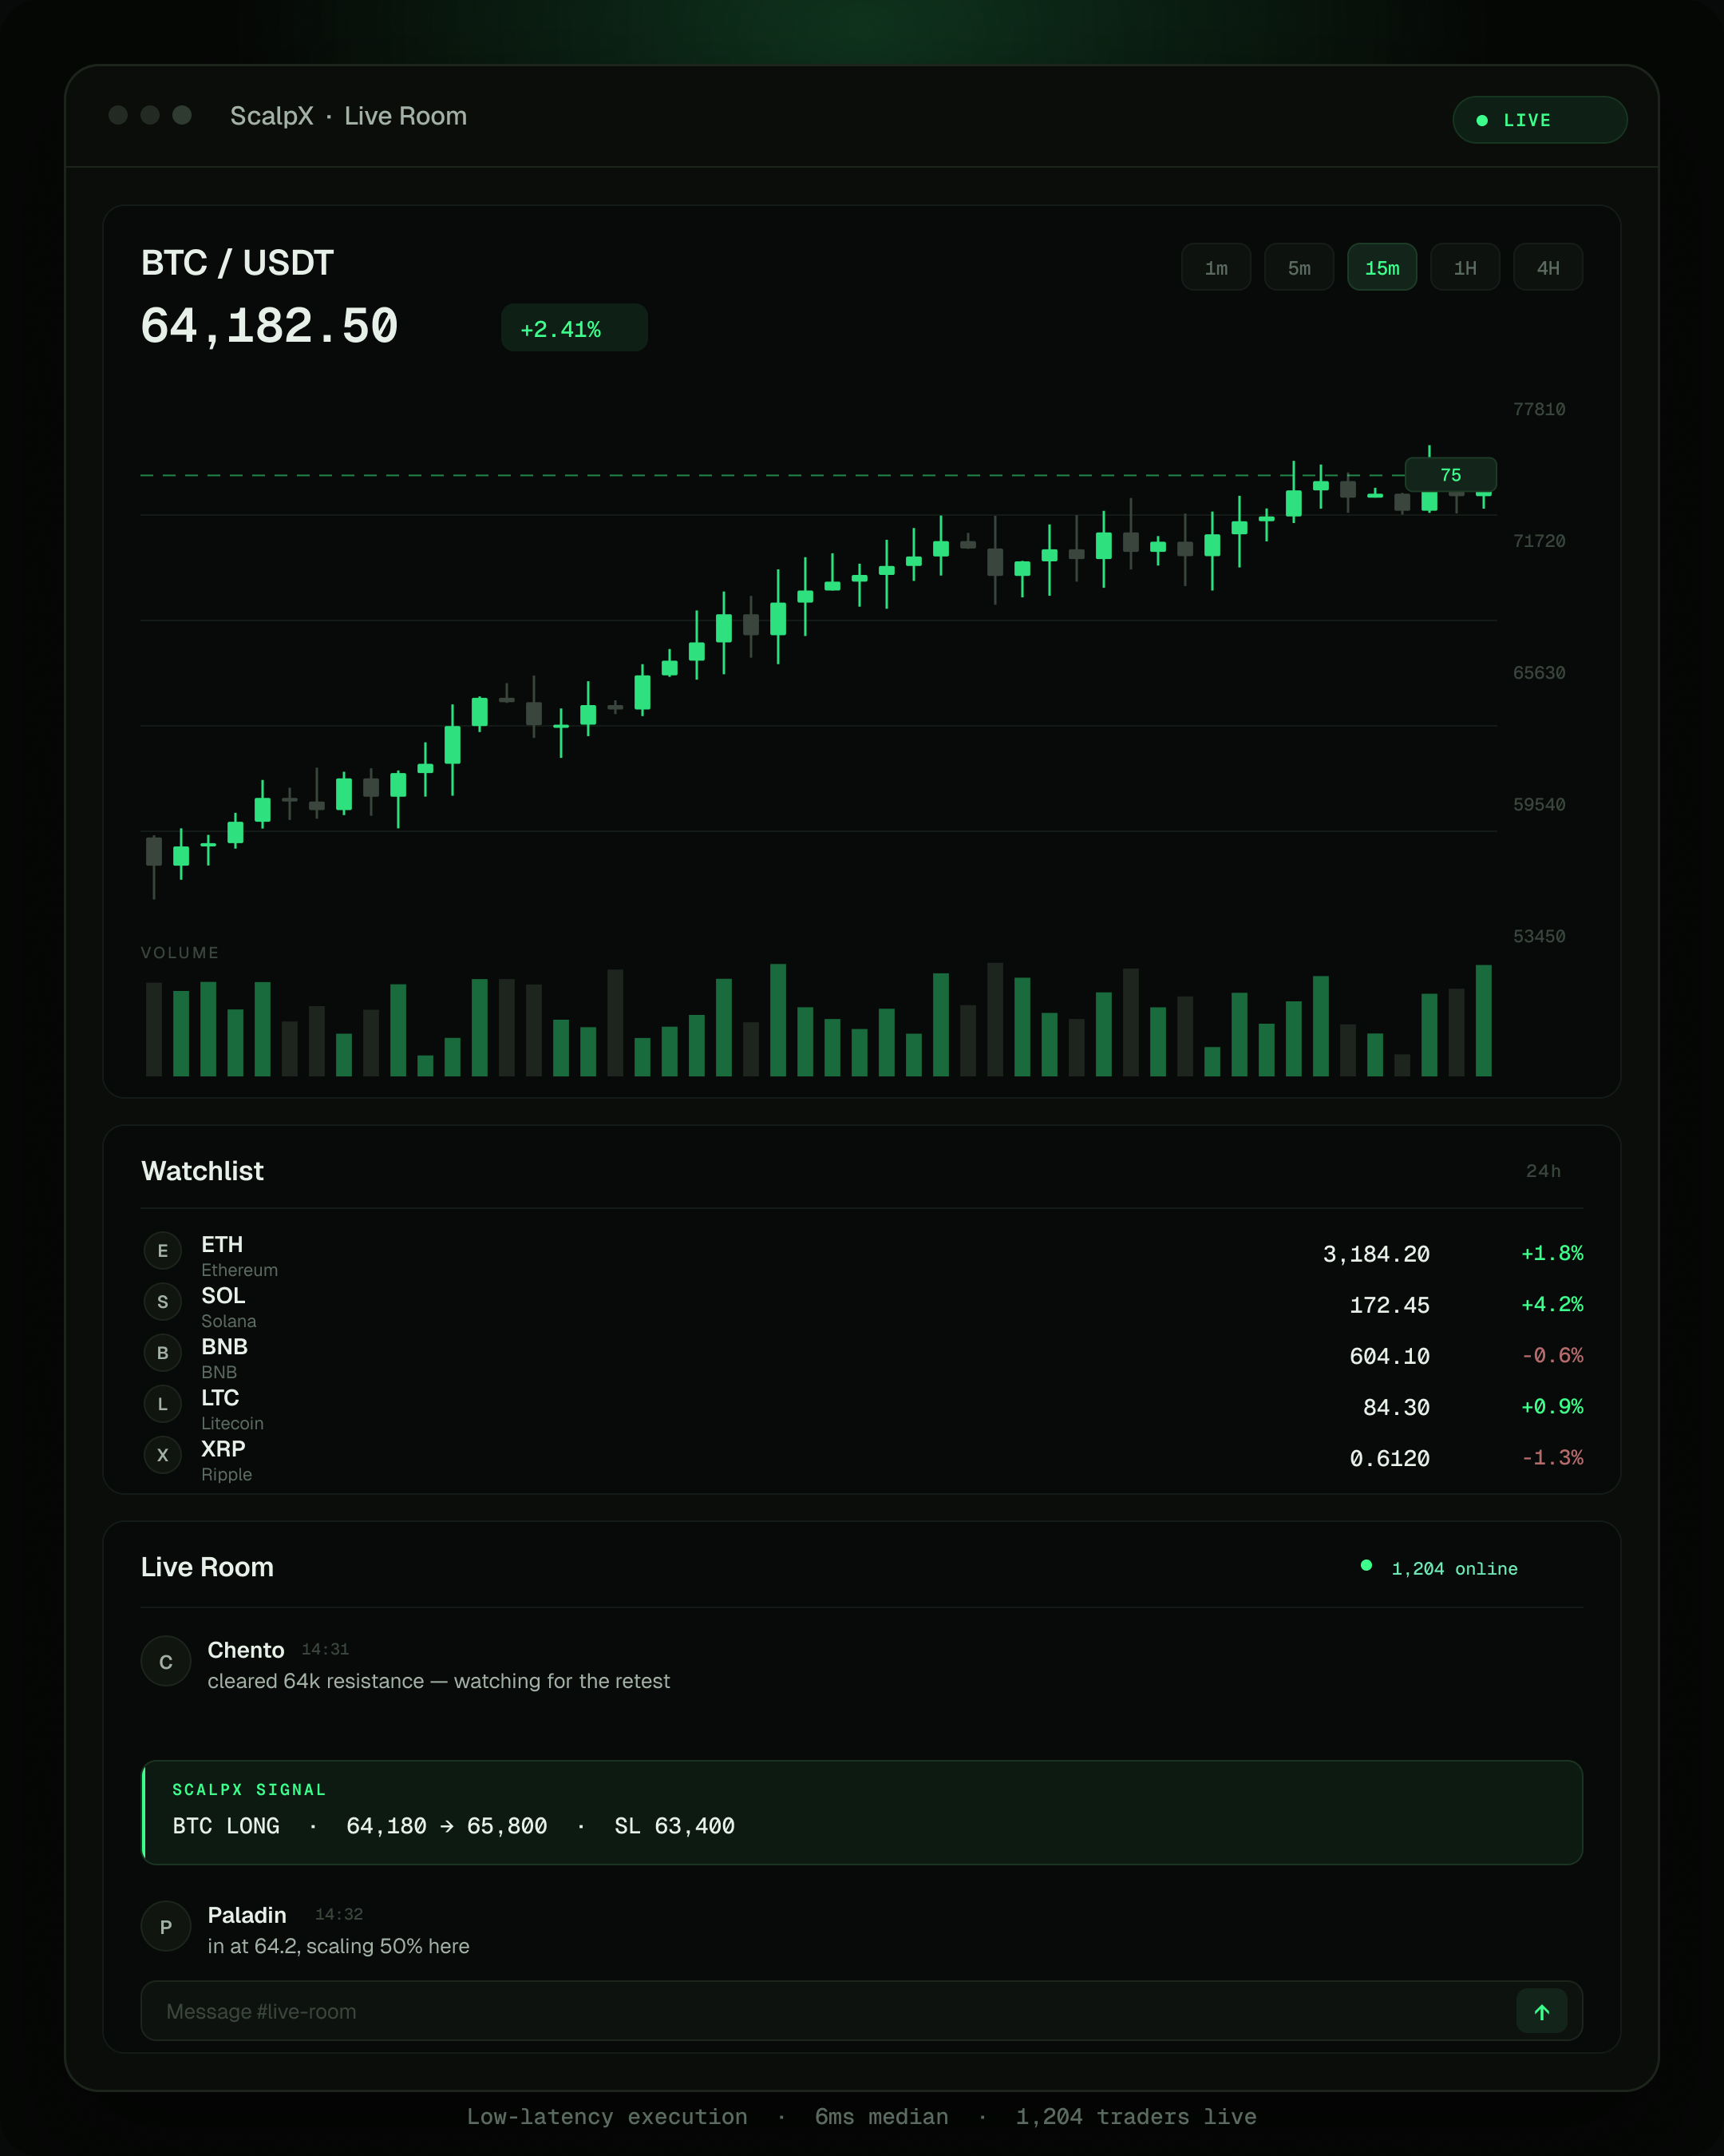Click the Low-latency execution footer text
The height and width of the screenshot is (2156, 1724).
click(x=607, y=2117)
